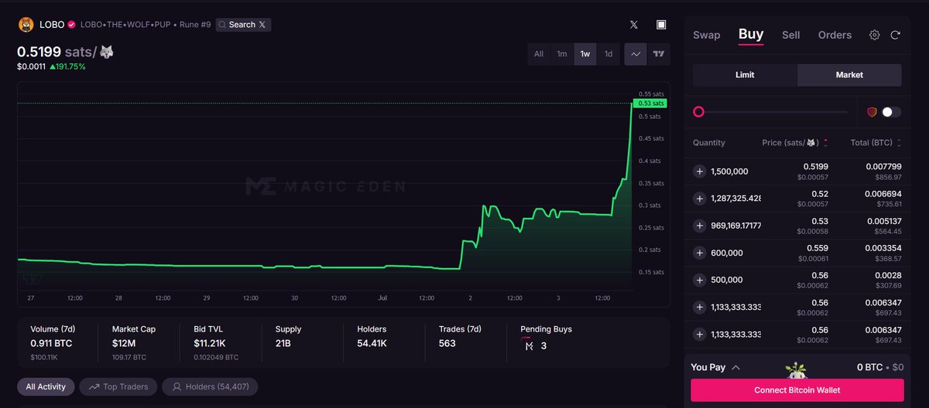Expand the You Pay chevron
The image size is (929, 408).
click(735, 367)
